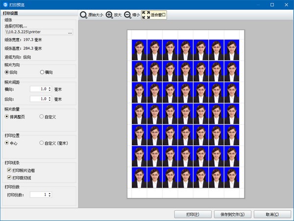Select 中心 center print position

(7, 143)
